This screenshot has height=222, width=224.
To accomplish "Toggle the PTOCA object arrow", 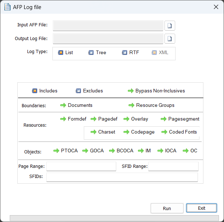I will (56, 151).
